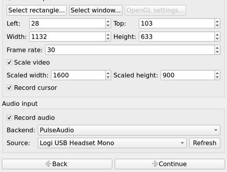
Task: Focus the Scaled width input field
Action: (78, 75)
